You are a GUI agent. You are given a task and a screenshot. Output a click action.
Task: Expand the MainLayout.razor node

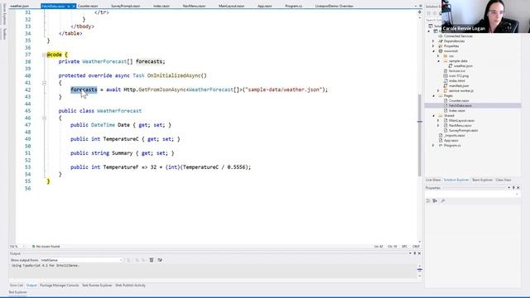(439, 120)
